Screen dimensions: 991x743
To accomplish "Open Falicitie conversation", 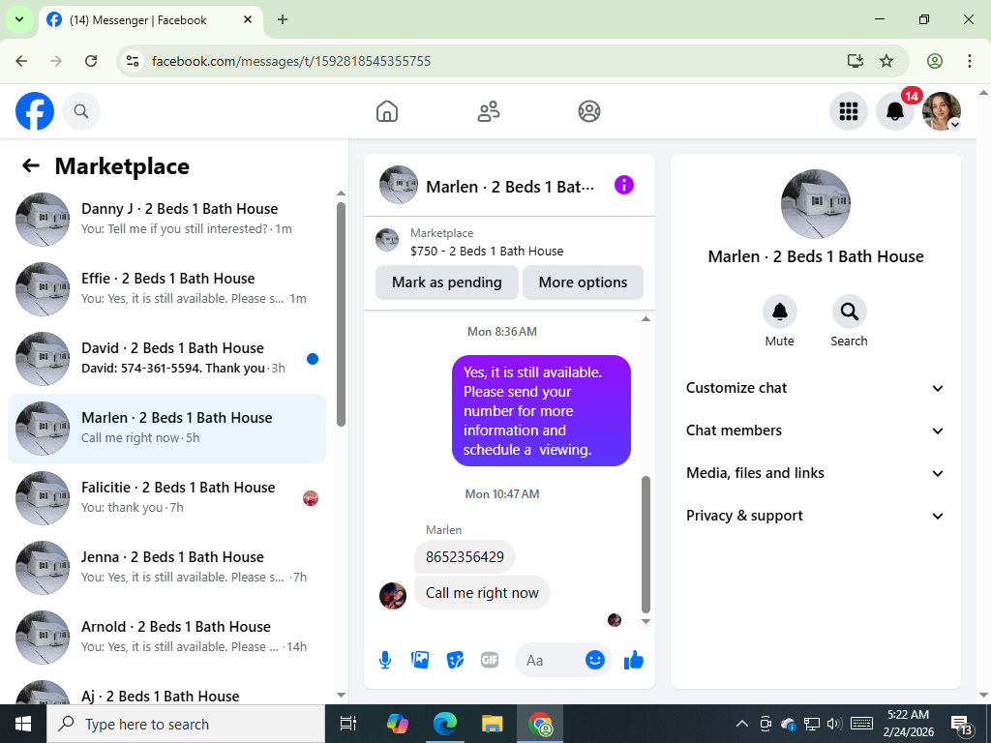I will coord(166,498).
